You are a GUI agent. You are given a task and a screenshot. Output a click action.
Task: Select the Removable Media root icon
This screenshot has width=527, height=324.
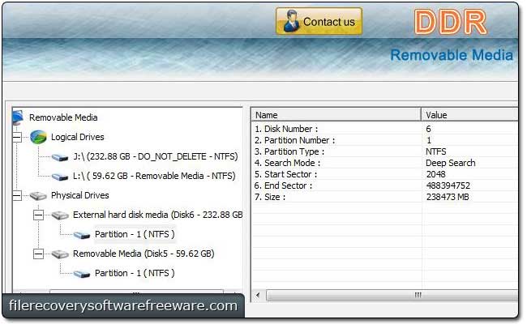coord(18,117)
